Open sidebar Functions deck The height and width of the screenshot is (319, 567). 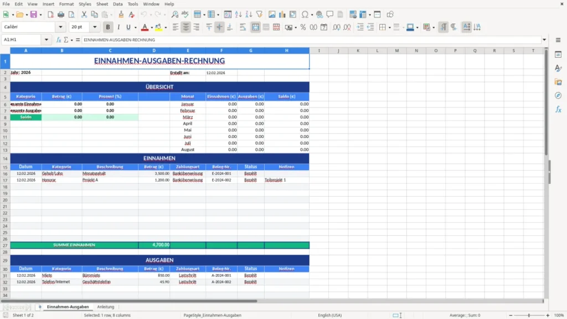558,109
